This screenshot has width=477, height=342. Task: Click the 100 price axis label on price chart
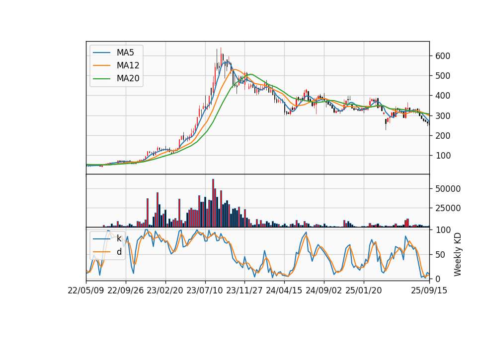[443, 156]
